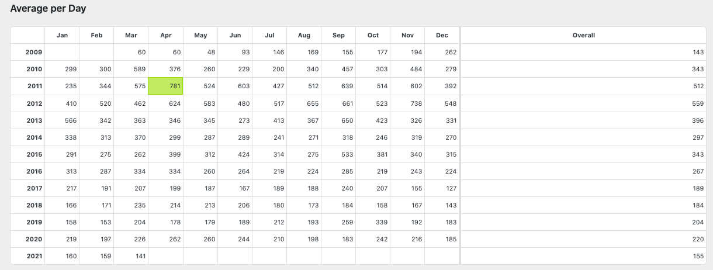
Task: Click the highlighted 781 cell for April 2011
Action: point(166,86)
